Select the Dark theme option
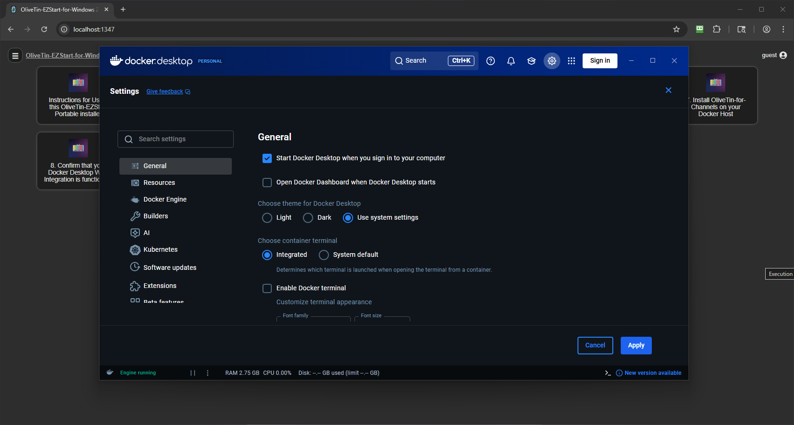This screenshot has width=794, height=425. [x=308, y=218]
